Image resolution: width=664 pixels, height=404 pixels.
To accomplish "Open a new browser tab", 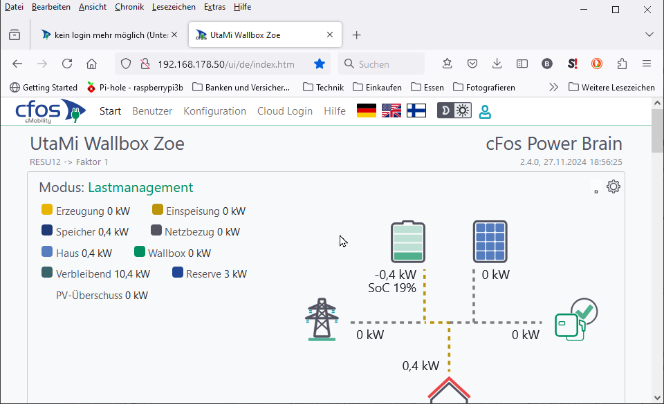I will pos(357,35).
